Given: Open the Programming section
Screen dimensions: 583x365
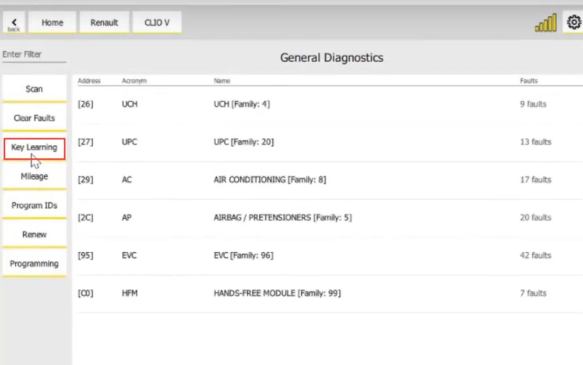Looking at the screenshot, I should tap(34, 264).
